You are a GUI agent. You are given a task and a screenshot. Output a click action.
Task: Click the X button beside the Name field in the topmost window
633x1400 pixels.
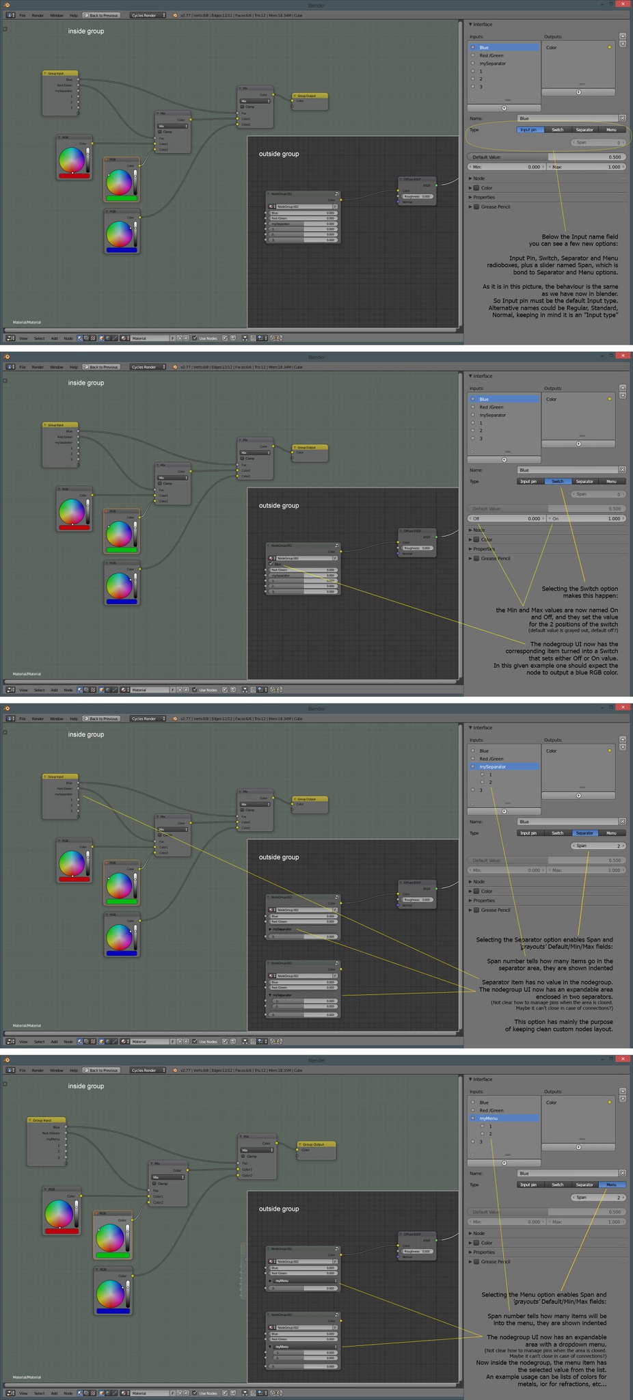(x=622, y=118)
